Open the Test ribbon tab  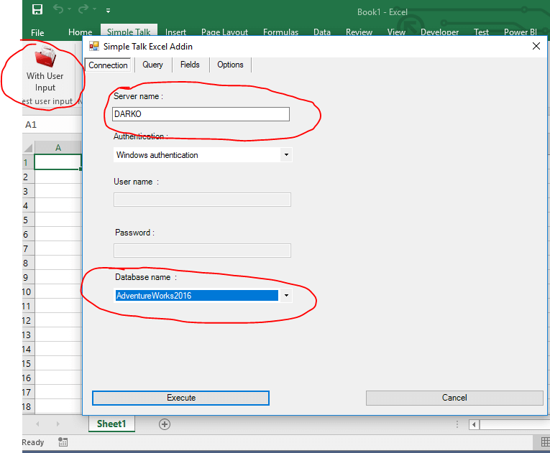click(x=481, y=32)
